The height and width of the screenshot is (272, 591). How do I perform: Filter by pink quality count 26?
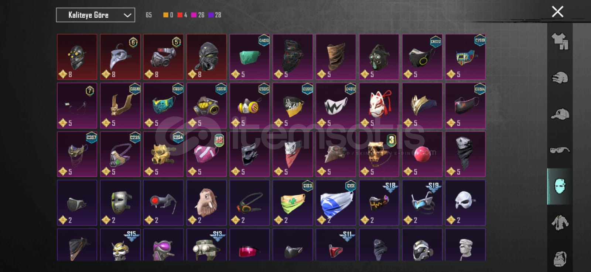(198, 15)
